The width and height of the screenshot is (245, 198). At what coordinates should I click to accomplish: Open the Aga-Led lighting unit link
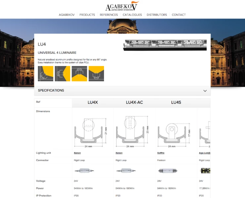205,153
